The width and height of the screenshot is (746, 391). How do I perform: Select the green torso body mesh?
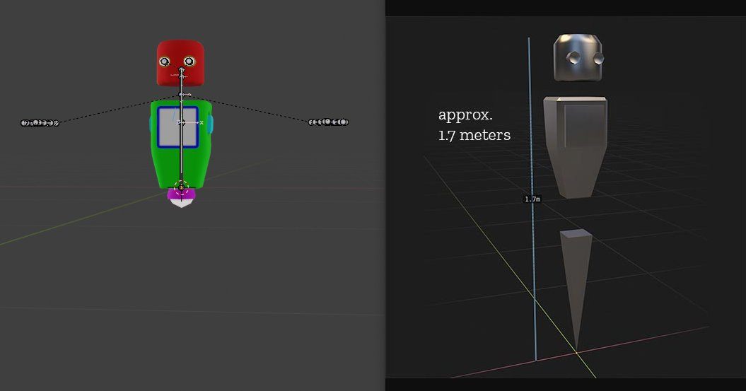pos(181,144)
